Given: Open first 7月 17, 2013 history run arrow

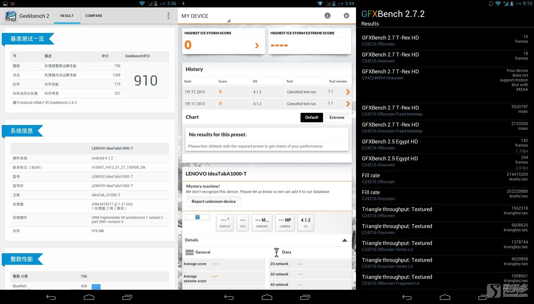Looking at the screenshot, I should (x=348, y=92).
